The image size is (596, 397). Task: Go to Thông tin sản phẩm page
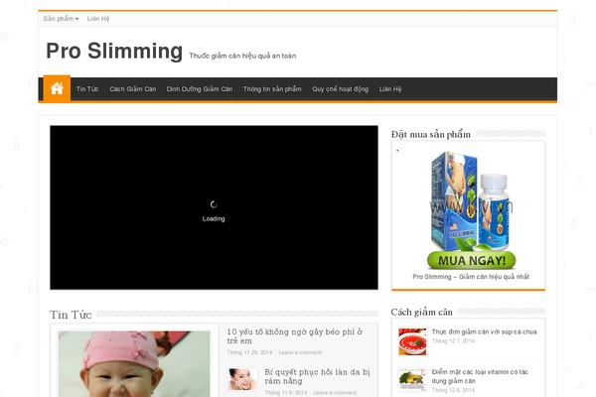click(272, 89)
